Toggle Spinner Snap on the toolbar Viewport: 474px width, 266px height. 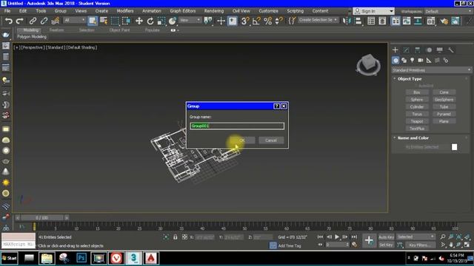pyautogui.click(x=278, y=21)
